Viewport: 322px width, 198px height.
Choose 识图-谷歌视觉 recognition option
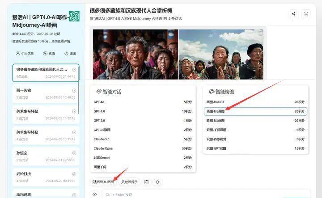click(x=255, y=139)
